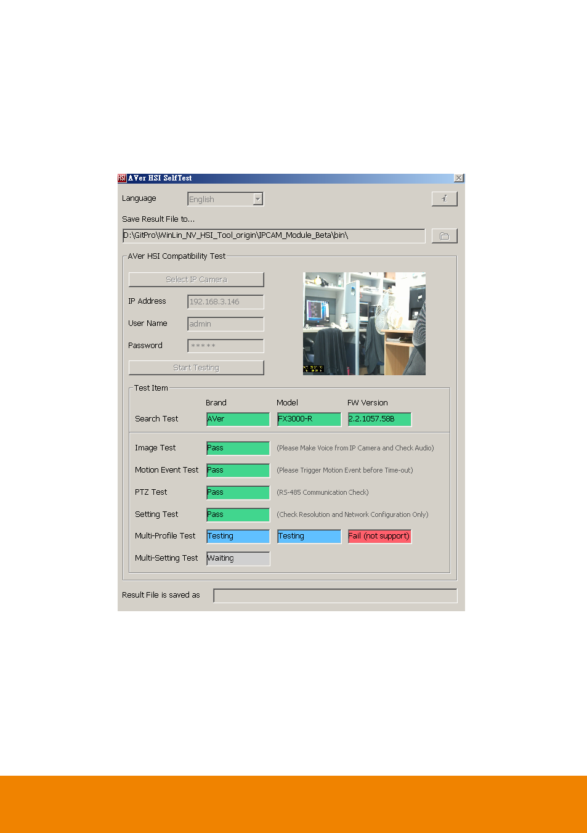Click second Multi-Profile Testing status box
Screen dimensions: 587x833
click(x=309, y=536)
